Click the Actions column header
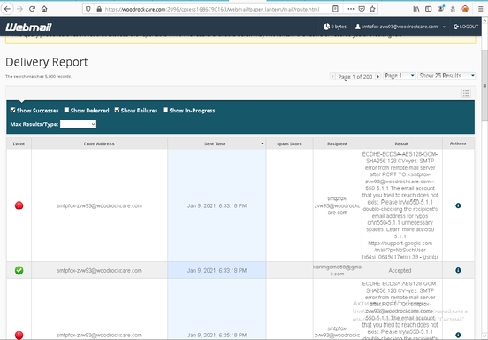The image size is (488, 340). [458, 143]
